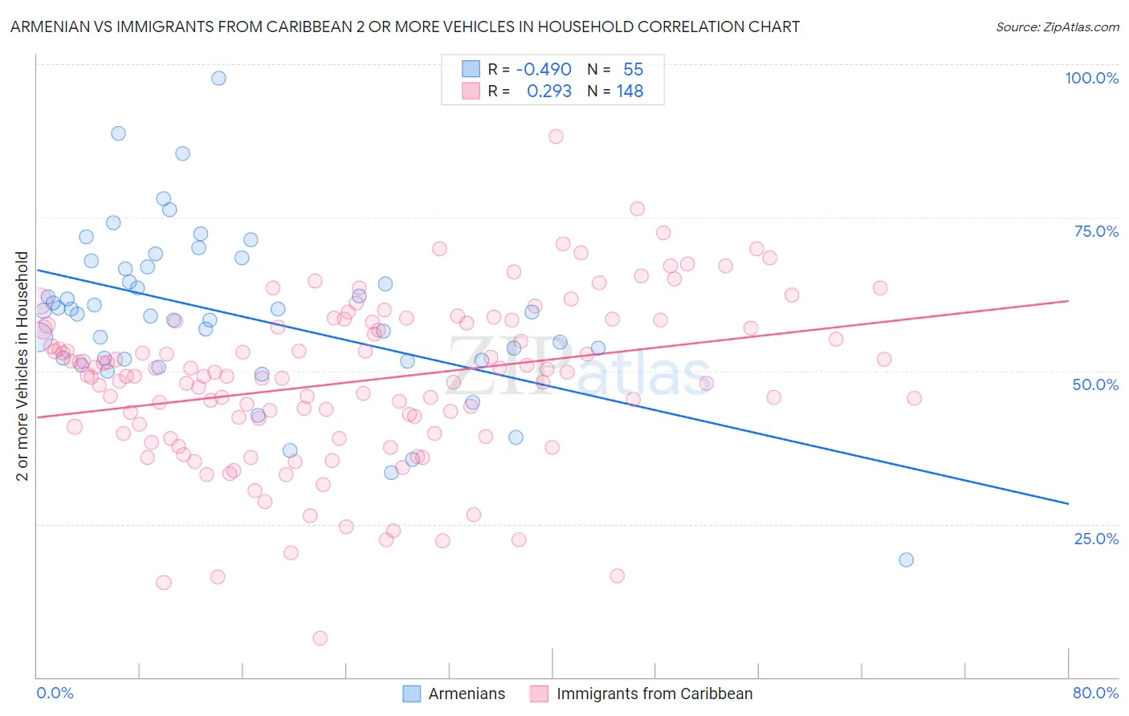The width and height of the screenshot is (1129, 716).
Task: Select the Armenians legend label
Action: (467, 694)
